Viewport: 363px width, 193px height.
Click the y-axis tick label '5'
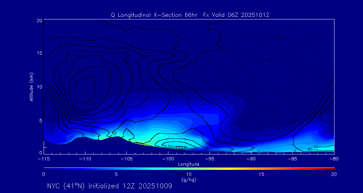[x=40, y=121]
